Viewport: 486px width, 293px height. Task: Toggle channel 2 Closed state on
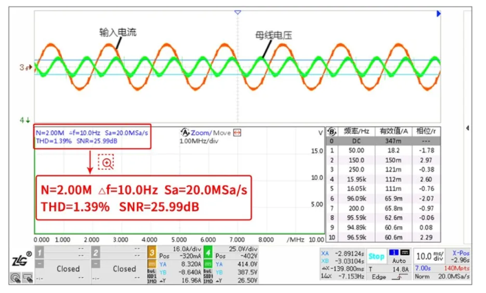coord(124,268)
